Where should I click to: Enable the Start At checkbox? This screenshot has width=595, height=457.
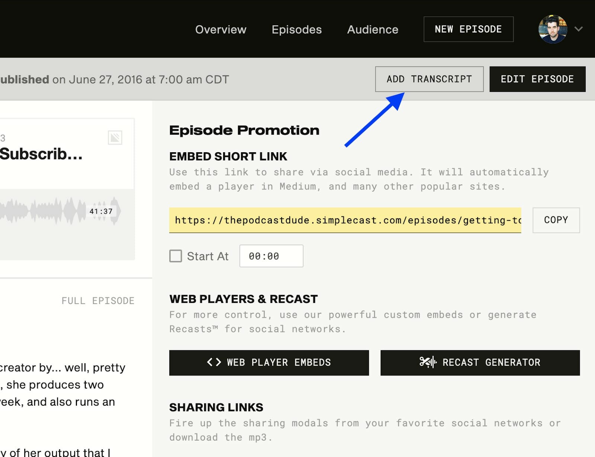(176, 256)
